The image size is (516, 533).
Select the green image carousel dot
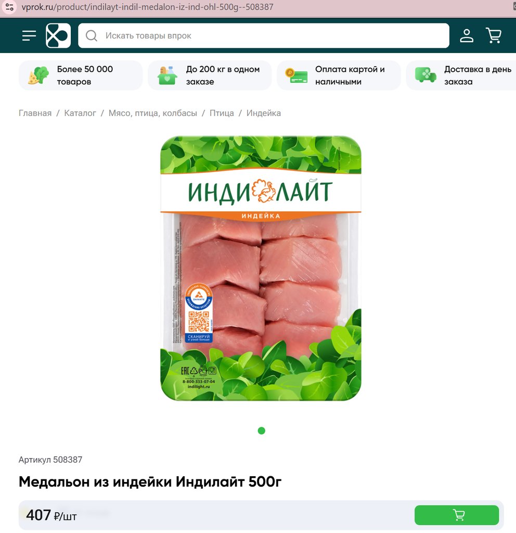(x=261, y=430)
